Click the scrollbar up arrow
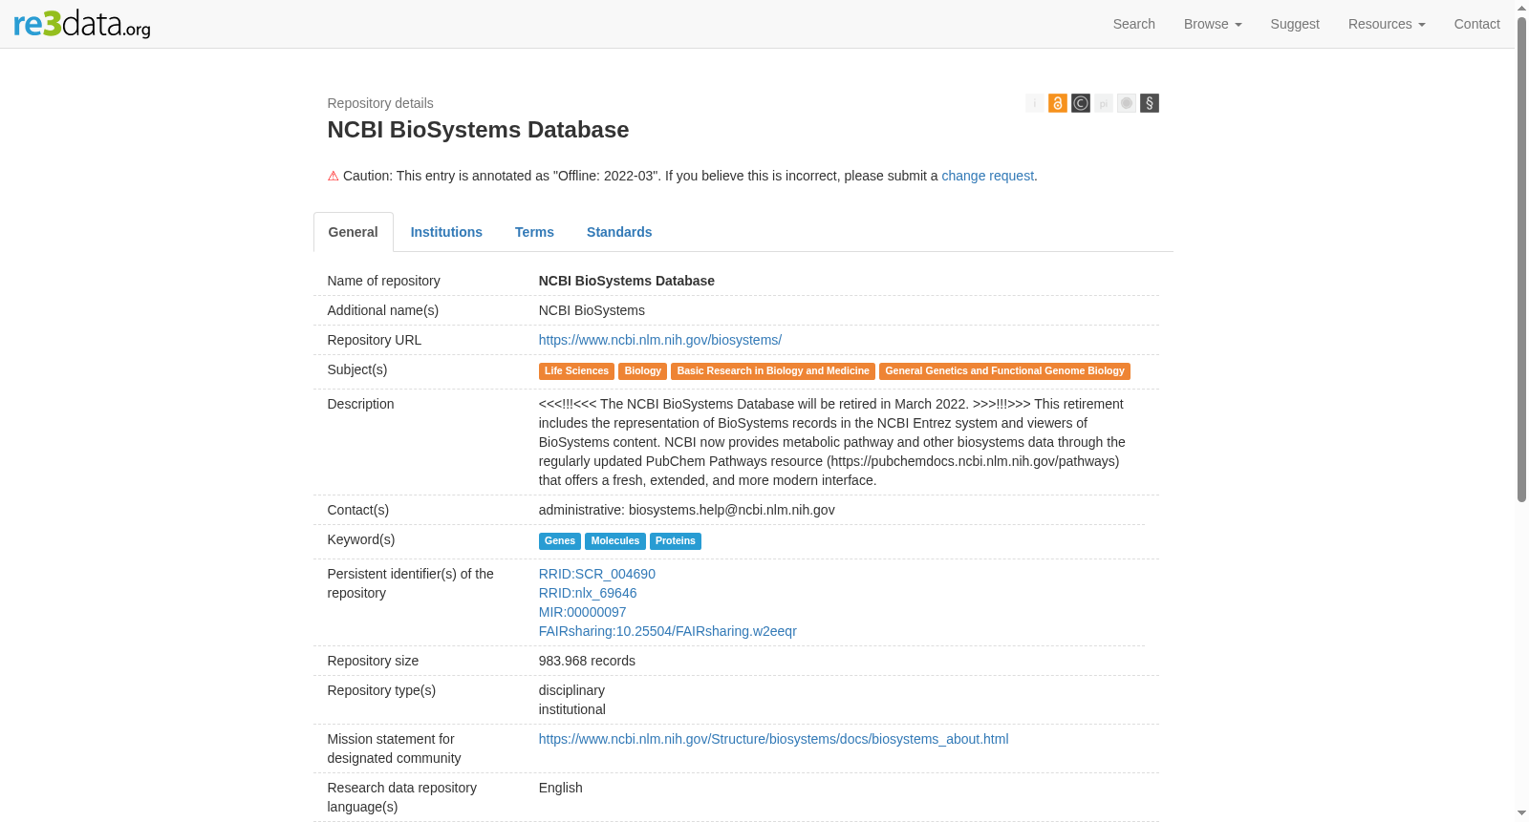1529x822 pixels. point(1521,8)
